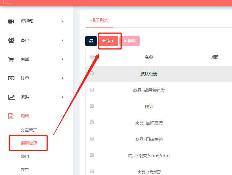Image resolution: width=232 pixels, height=175 pixels.
Task: Expand the 短视频 menu chevron
Action: point(62,21)
